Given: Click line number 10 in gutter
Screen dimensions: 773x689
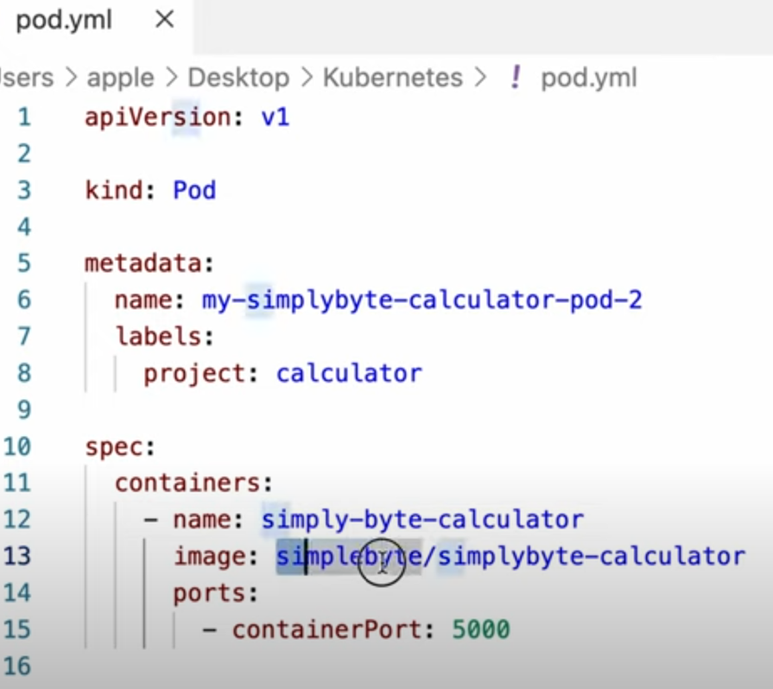Looking at the screenshot, I should [x=17, y=446].
